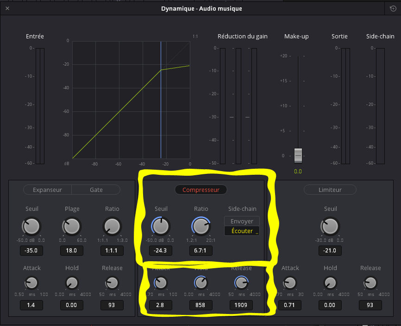Image resolution: width=401 pixels, height=326 pixels.
Task: Click the Limiteur Release knob
Action: point(370,283)
